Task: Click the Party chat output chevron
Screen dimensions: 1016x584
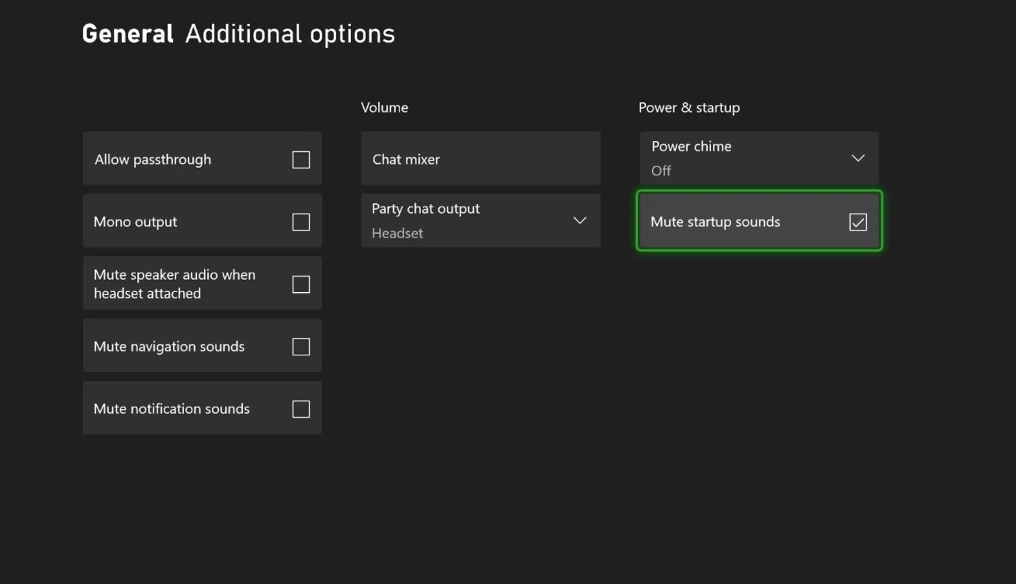Action: [579, 220]
